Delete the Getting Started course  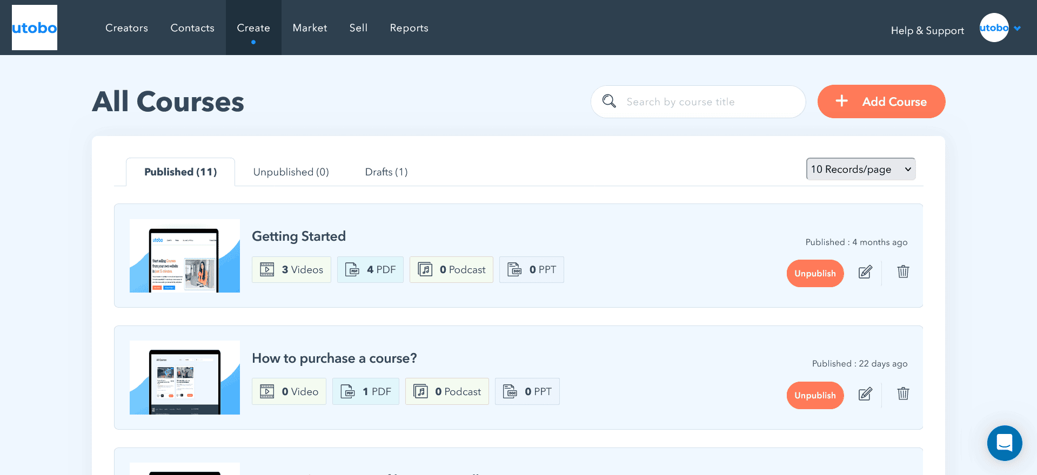click(903, 272)
